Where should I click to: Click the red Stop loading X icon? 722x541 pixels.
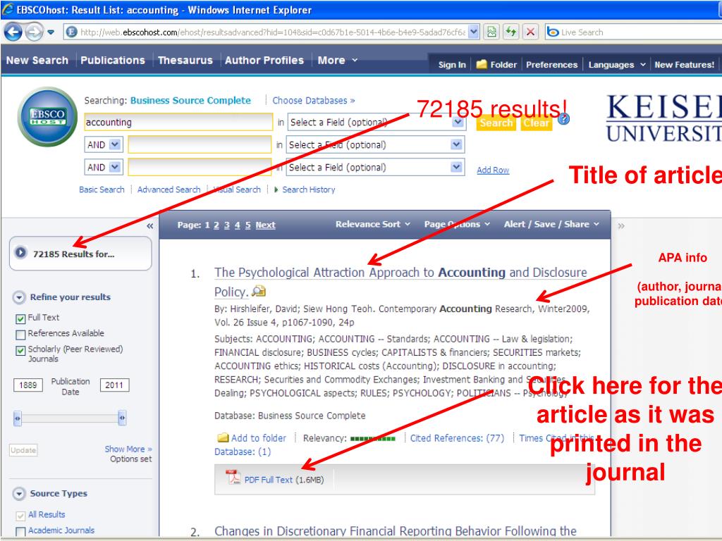point(530,32)
